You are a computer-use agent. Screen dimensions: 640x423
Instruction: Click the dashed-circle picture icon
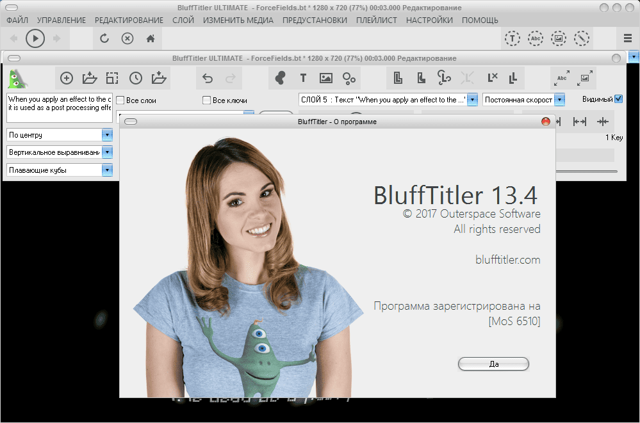point(559,38)
